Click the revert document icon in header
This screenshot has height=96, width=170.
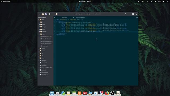click(57, 14)
